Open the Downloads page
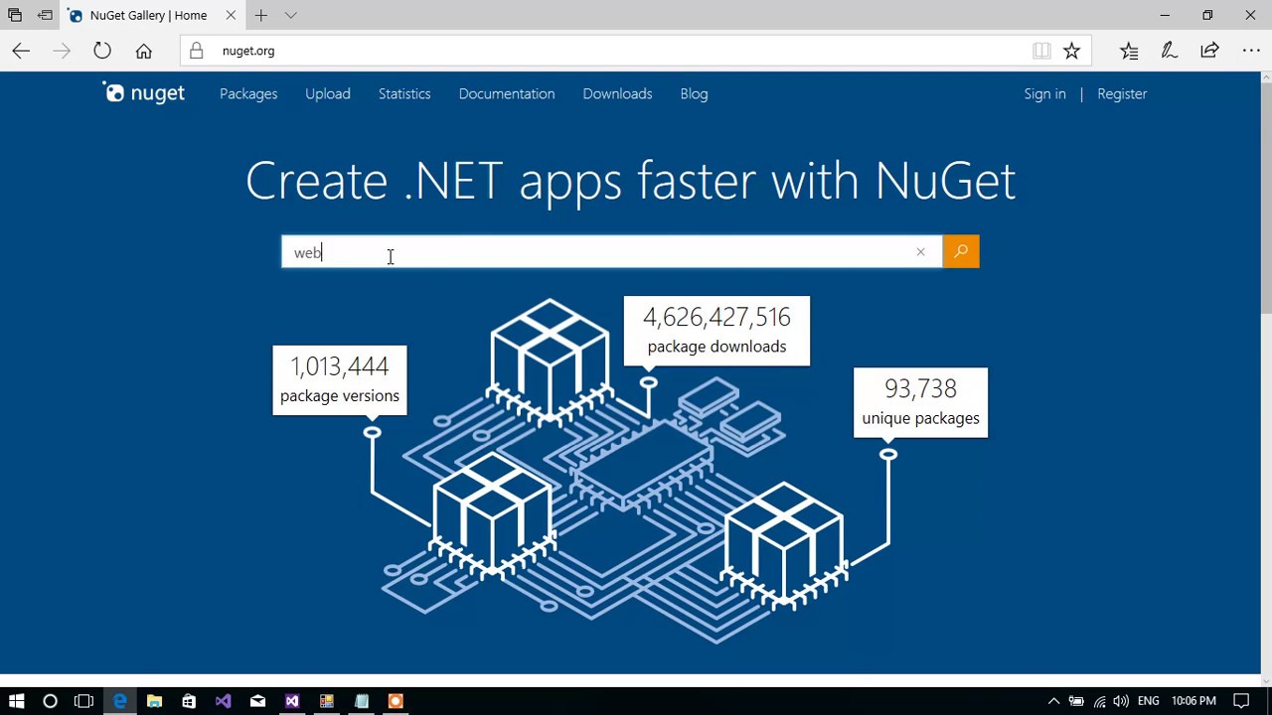Image resolution: width=1272 pixels, height=715 pixels. tap(617, 93)
